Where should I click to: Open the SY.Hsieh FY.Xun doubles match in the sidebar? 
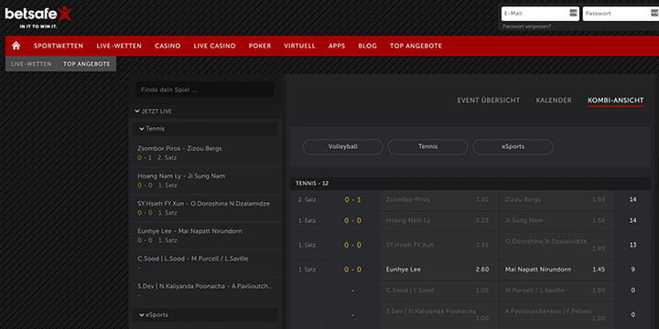point(205,208)
